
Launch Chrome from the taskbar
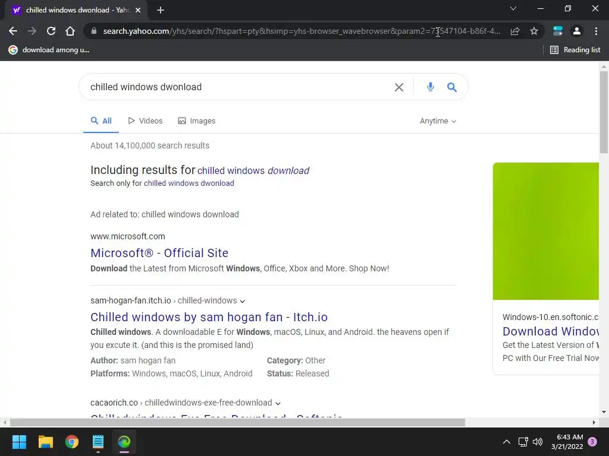[x=72, y=442]
